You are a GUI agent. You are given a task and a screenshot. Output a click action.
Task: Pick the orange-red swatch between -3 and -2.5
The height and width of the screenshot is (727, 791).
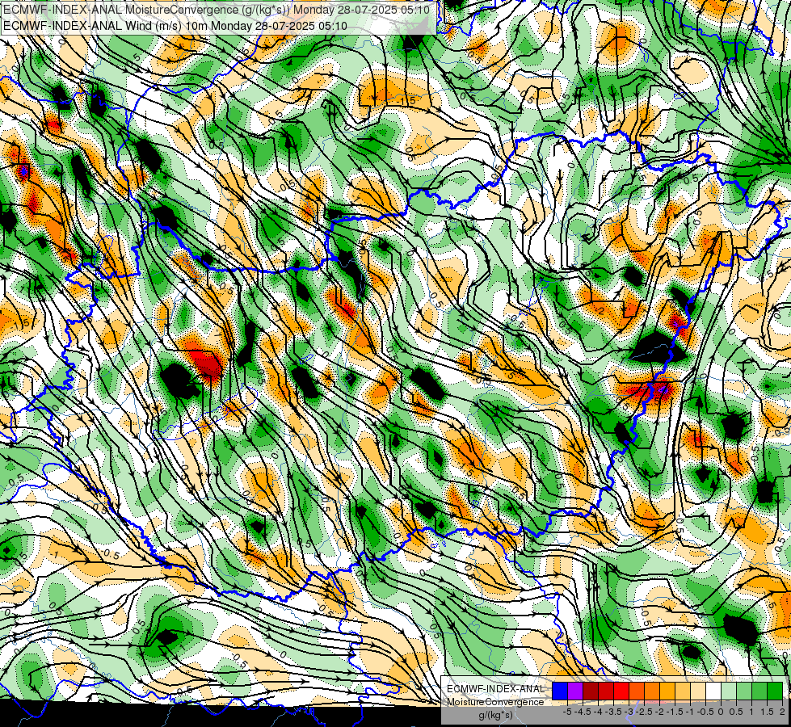(x=637, y=691)
